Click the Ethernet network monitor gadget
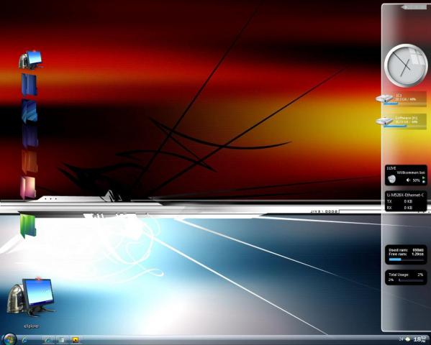The width and height of the screenshot is (431, 345). pos(406,201)
